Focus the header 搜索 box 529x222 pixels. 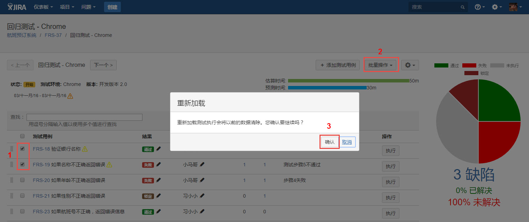438,7
